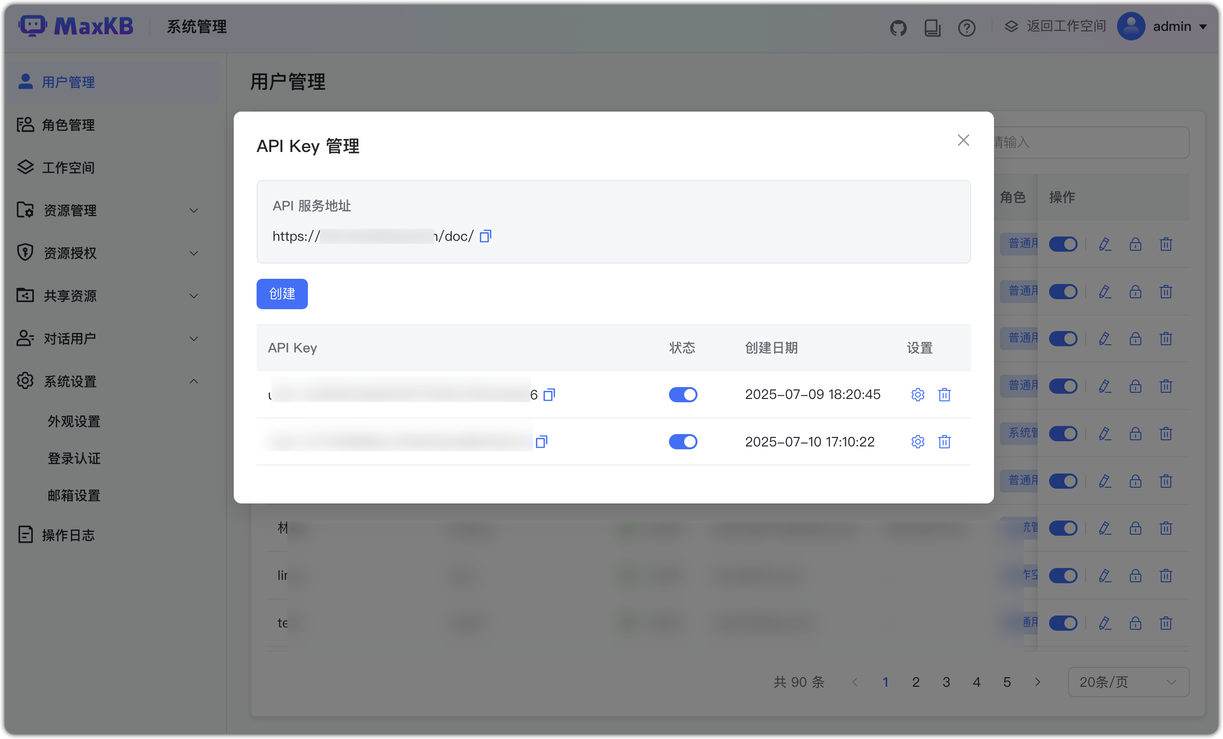Open 外观设置 submenu item

pos(74,421)
